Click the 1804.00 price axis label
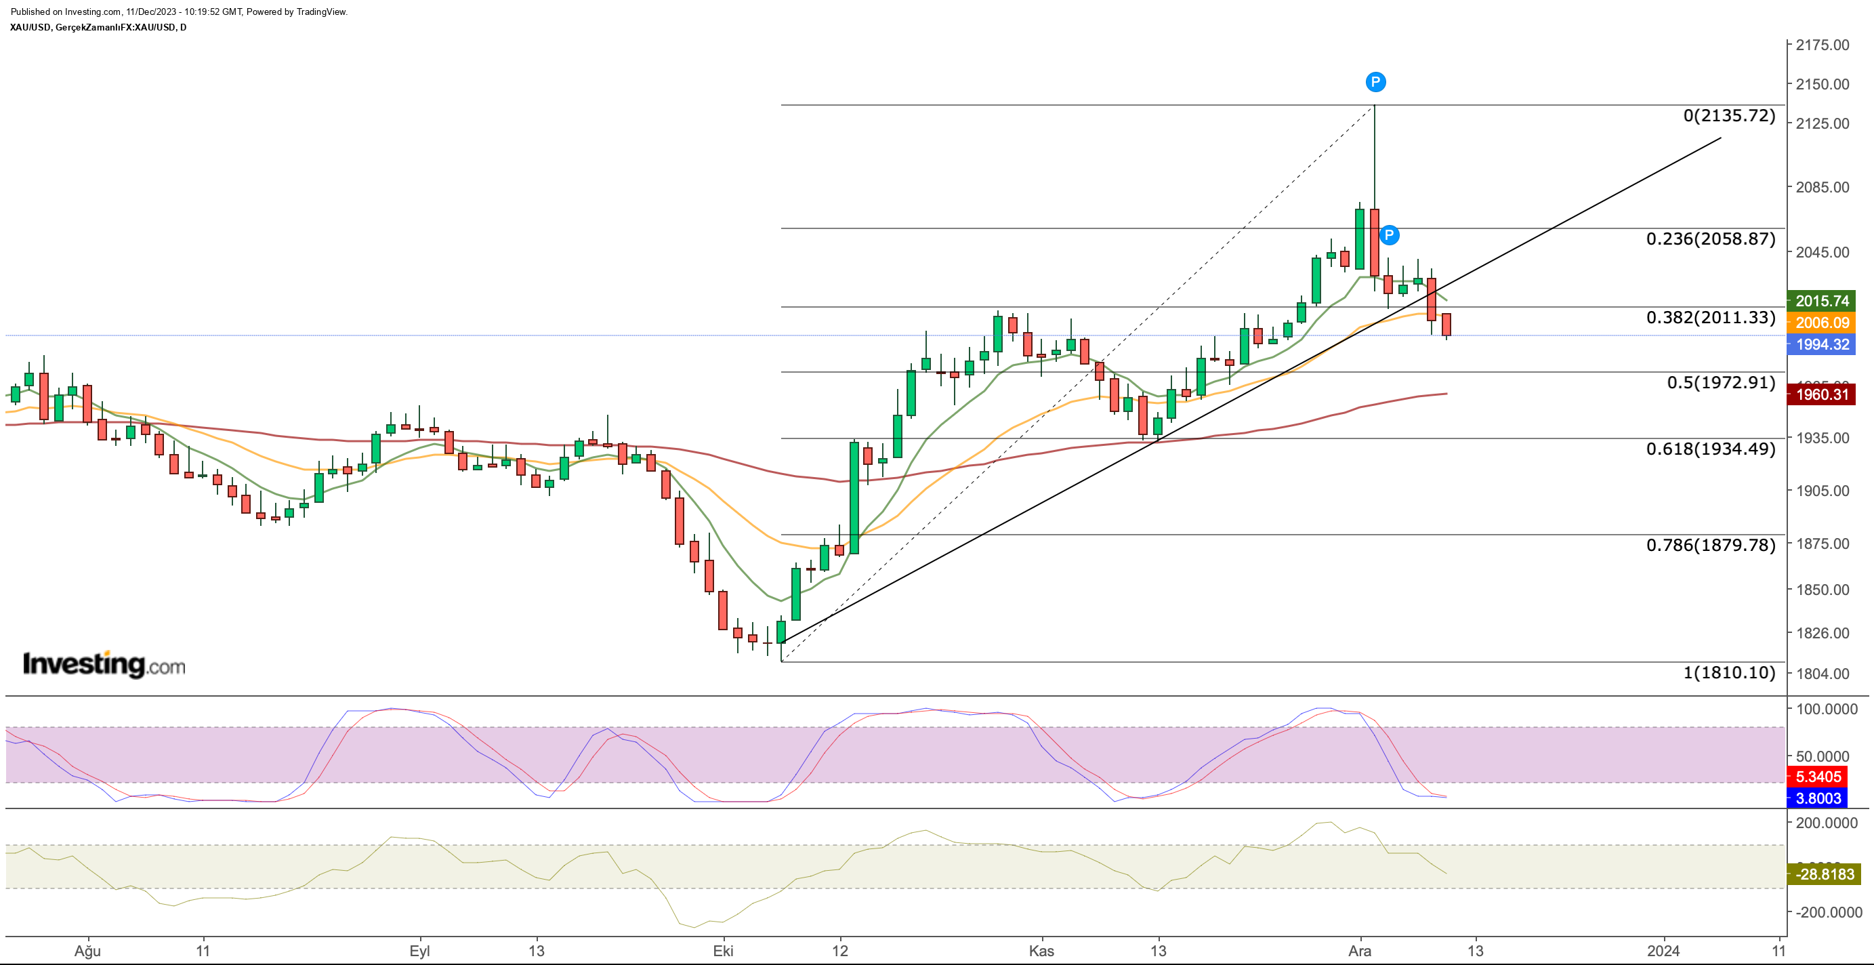 pos(1823,674)
